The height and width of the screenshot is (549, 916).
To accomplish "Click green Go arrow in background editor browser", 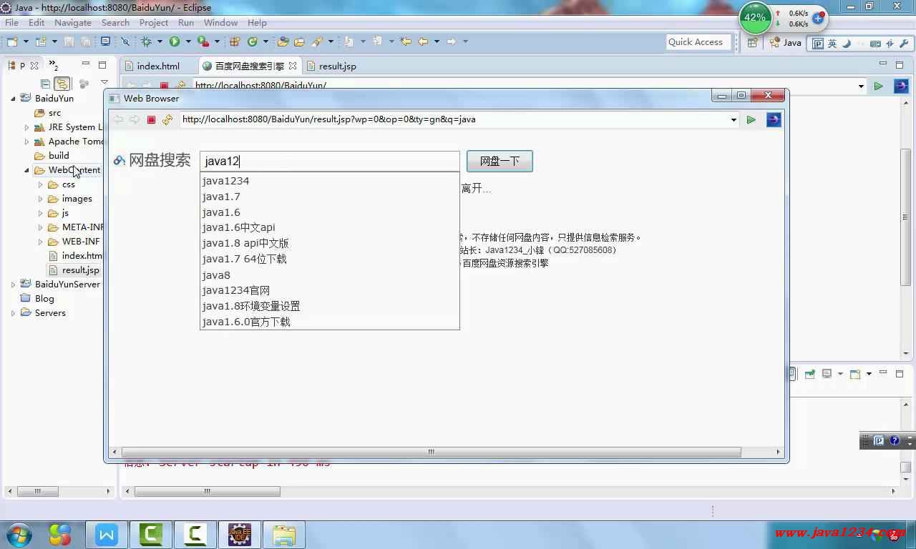I will (878, 86).
